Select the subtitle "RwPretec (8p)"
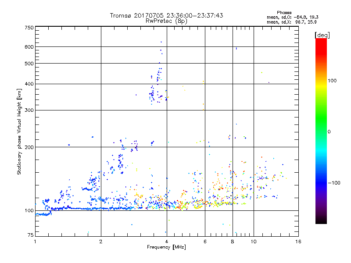This screenshot has height=263, width=351. click(x=166, y=21)
